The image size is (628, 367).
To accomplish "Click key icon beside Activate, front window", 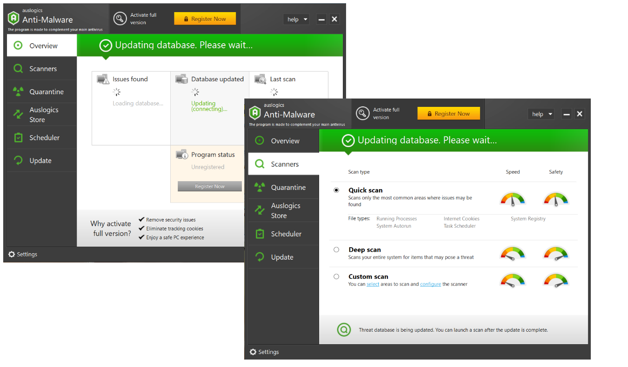I will point(363,113).
